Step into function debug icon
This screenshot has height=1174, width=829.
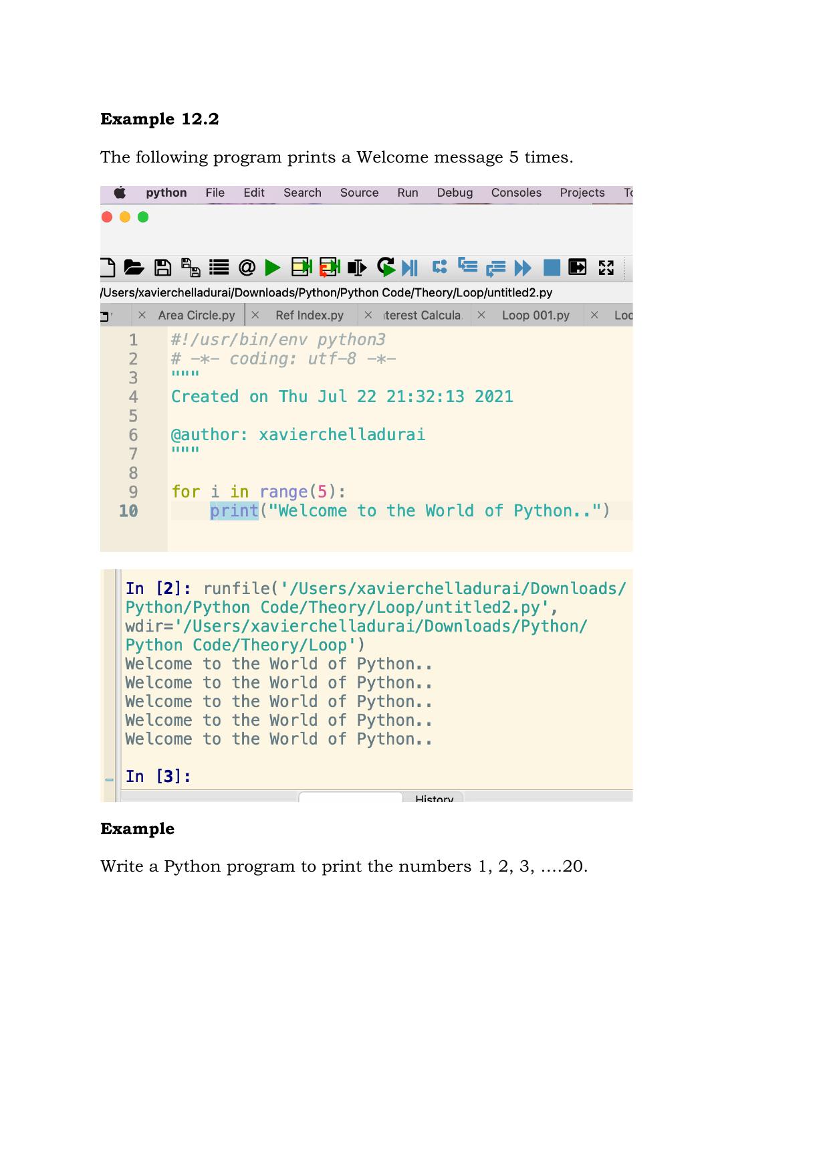coord(468,266)
